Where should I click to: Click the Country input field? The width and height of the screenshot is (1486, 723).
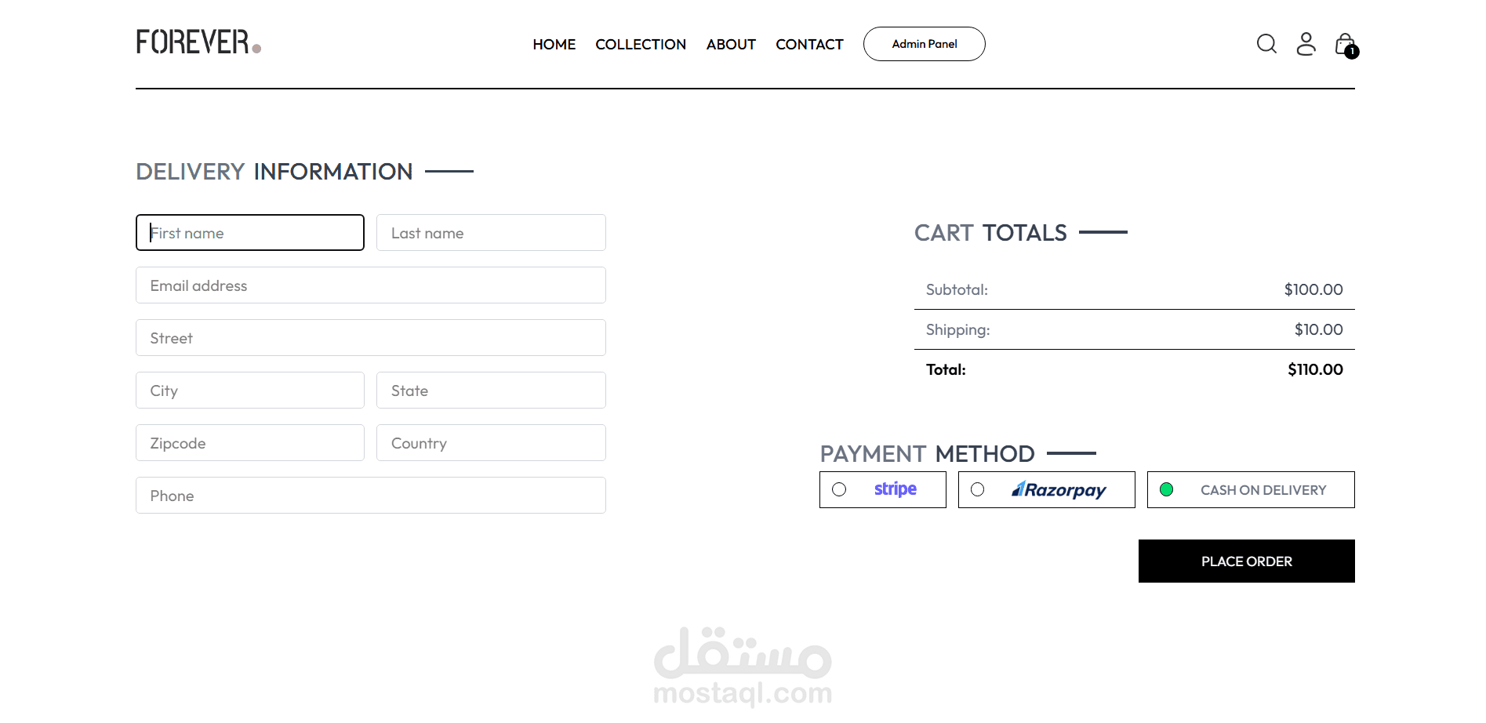coord(491,443)
